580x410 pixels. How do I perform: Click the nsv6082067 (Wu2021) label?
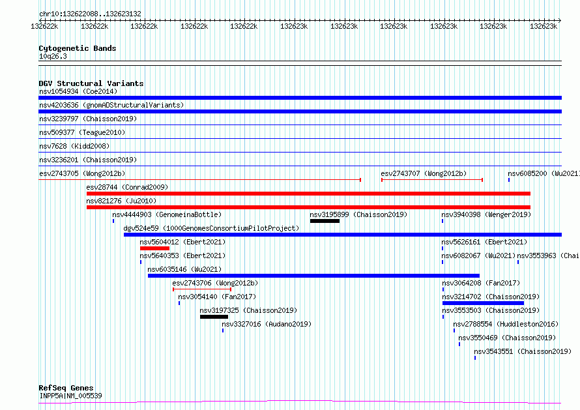[478, 256]
